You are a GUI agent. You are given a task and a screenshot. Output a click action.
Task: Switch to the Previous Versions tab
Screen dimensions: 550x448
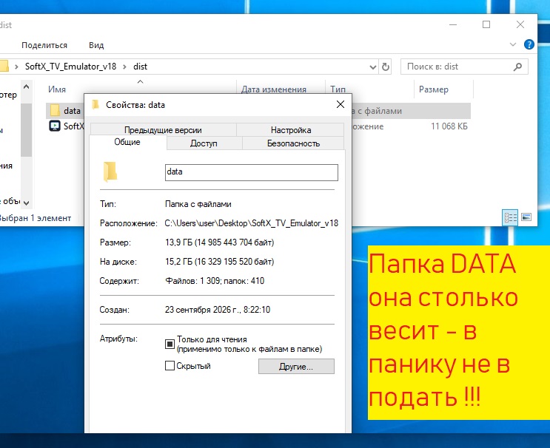click(163, 130)
